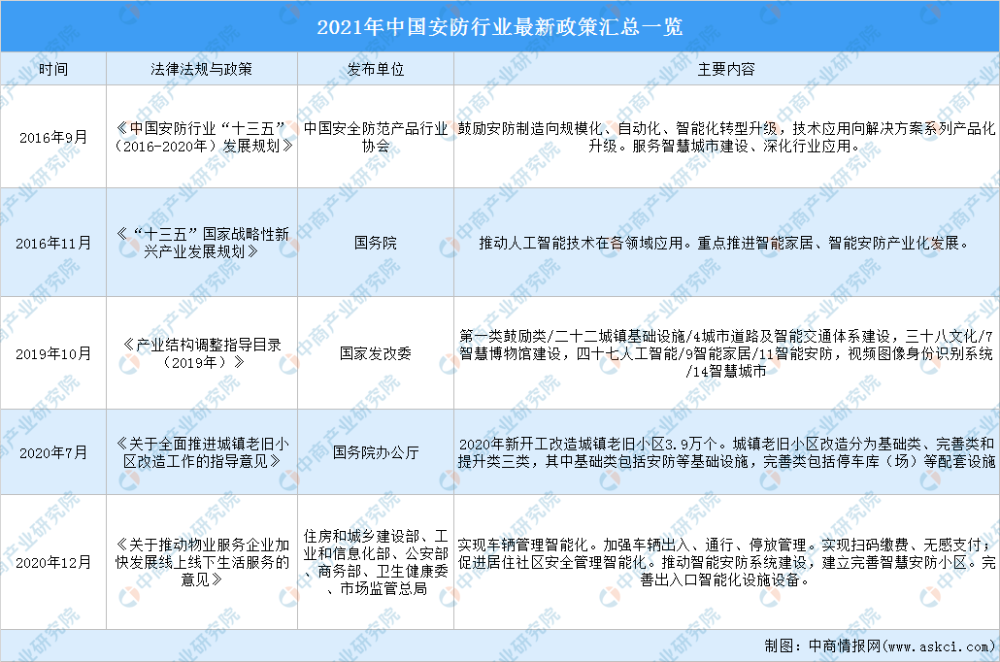Click the '2016年11月' date cell
The height and width of the screenshot is (662, 1000).
(53, 243)
